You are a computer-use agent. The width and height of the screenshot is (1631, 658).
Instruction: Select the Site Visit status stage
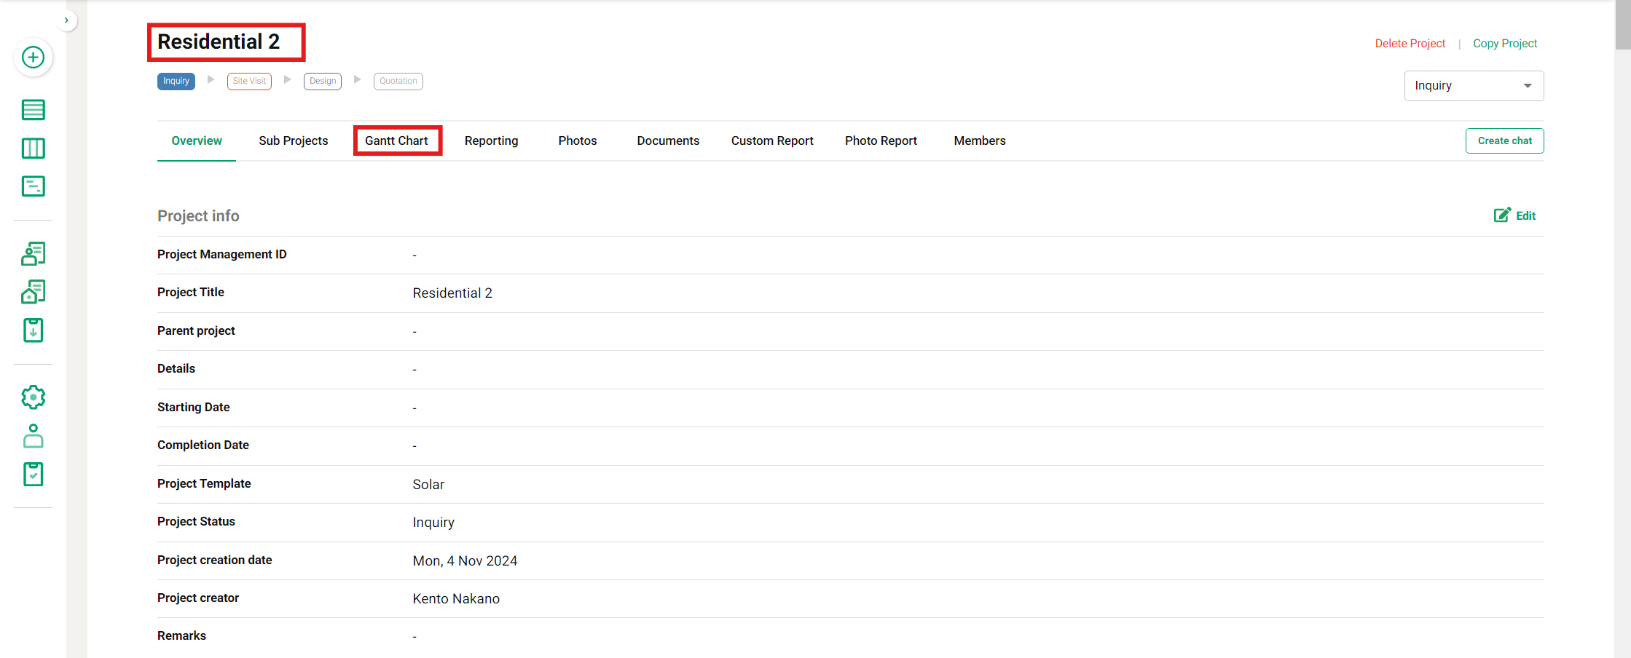point(249,81)
